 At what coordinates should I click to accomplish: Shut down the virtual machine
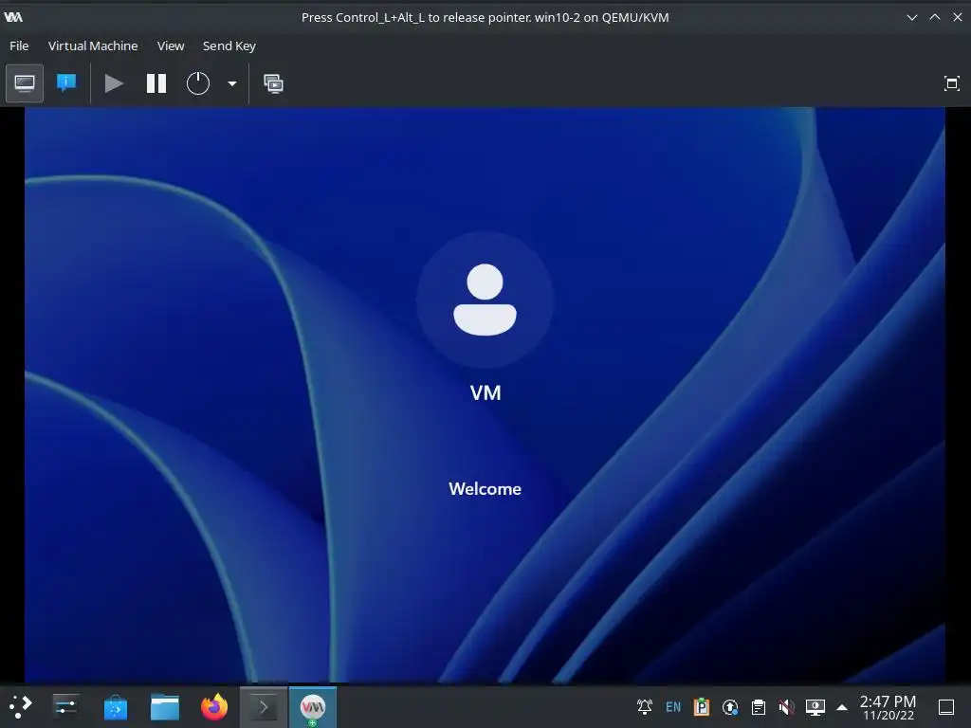coord(198,83)
